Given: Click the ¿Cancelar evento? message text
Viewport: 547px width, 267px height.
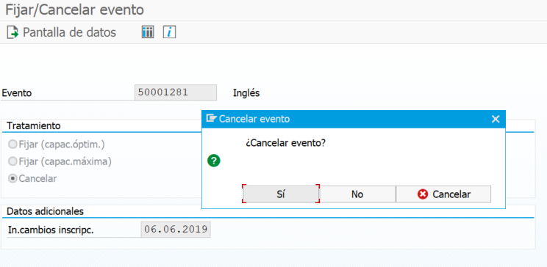Looking at the screenshot, I should 285,143.
